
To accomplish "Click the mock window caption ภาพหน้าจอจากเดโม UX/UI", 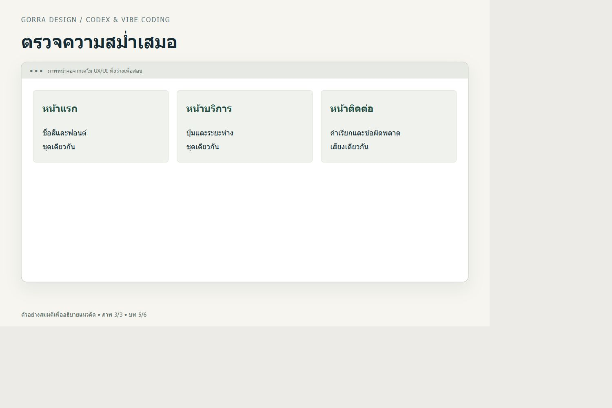I will (95, 71).
